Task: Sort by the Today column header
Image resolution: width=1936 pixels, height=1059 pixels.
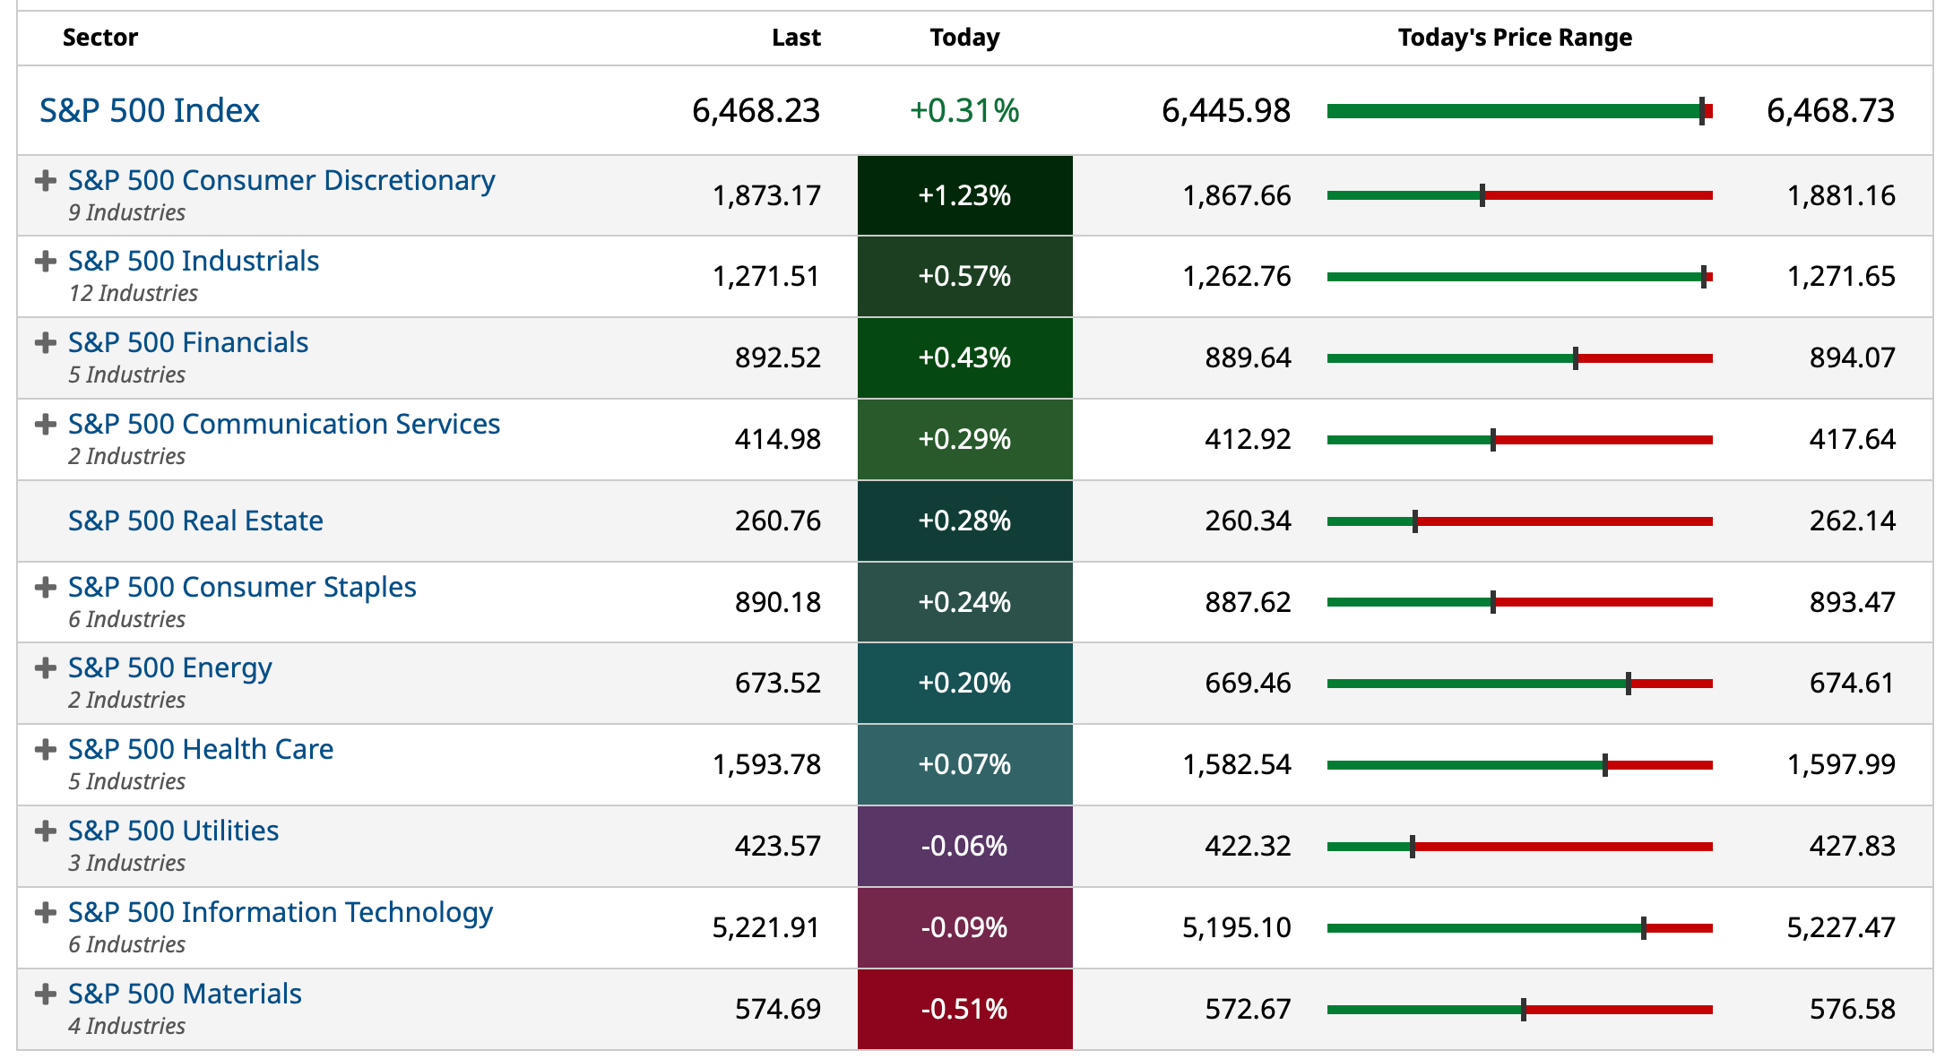Action: click(964, 38)
